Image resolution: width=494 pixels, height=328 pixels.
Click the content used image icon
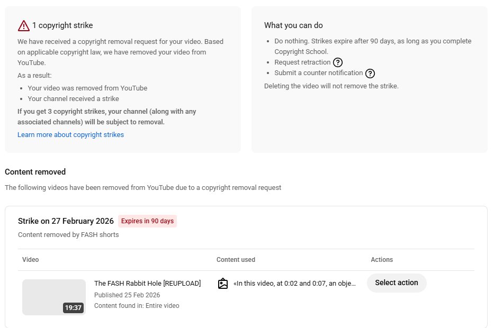223,284
